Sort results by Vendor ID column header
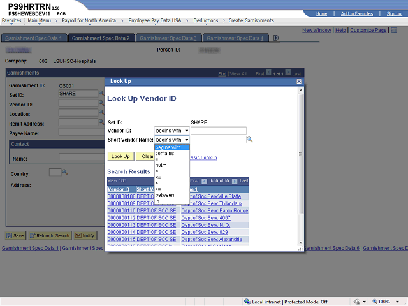Screen dimensions: 408x306 (x=119, y=189)
